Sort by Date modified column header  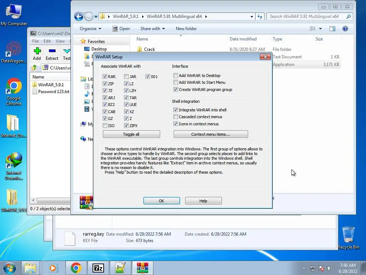point(243,39)
